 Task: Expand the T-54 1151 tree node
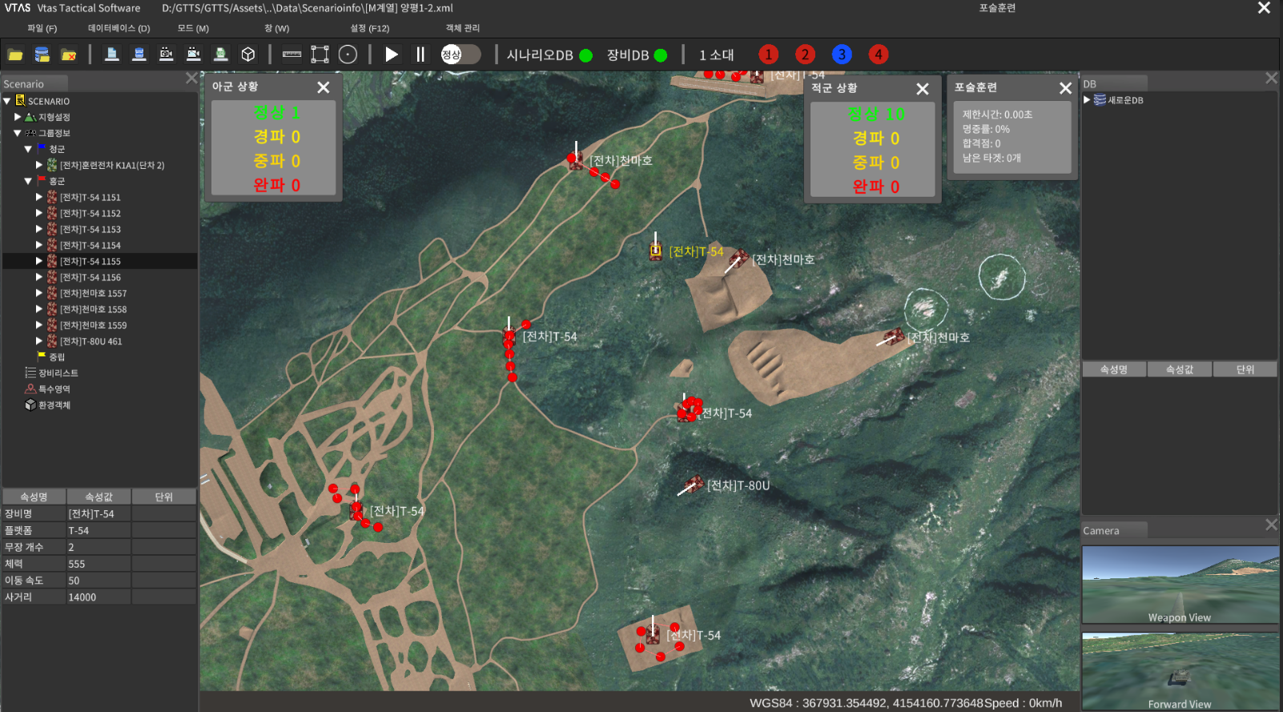coord(39,197)
